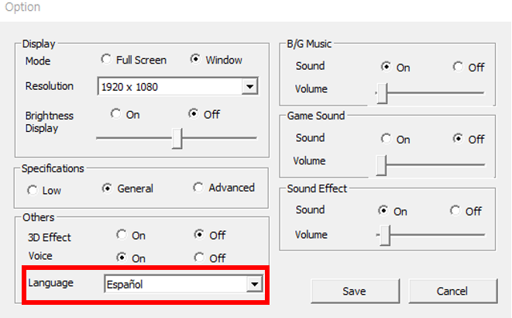Image resolution: width=512 pixels, height=318 pixels.
Task: Click the Sound Effect volume slider
Action: click(383, 236)
